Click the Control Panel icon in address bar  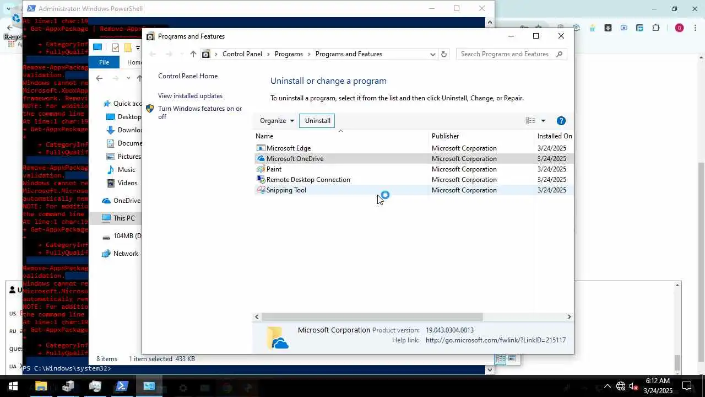[206, 54]
